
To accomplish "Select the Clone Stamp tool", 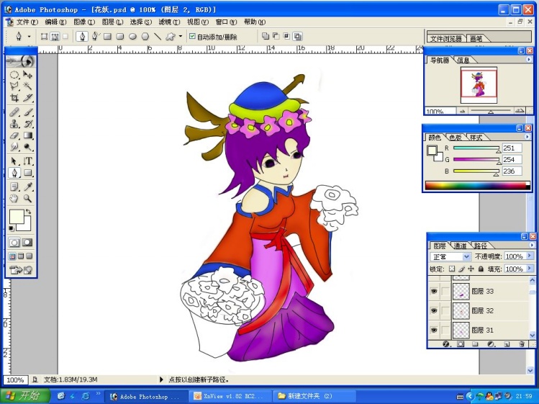I will tap(14, 124).
